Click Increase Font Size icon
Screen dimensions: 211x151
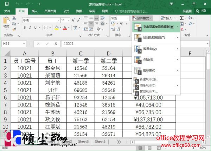click(x=73, y=20)
